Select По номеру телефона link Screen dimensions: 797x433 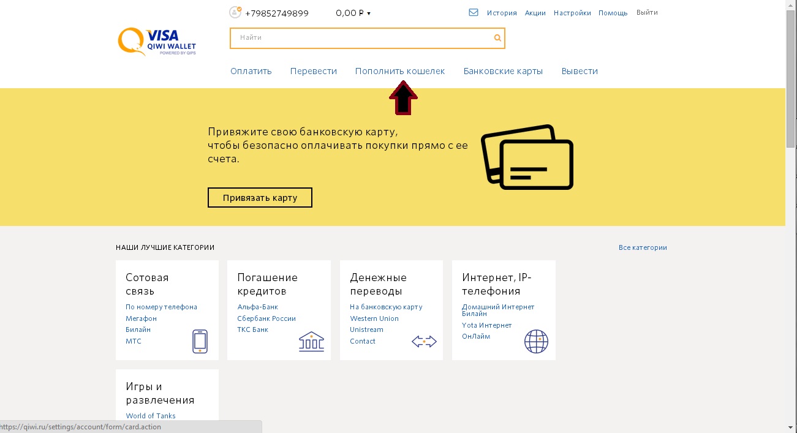click(x=162, y=307)
